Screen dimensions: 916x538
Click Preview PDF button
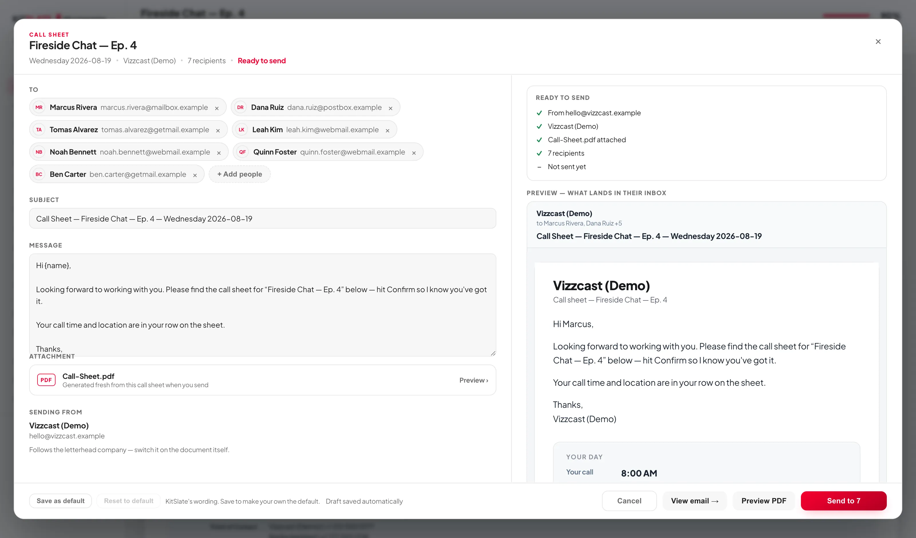click(764, 501)
